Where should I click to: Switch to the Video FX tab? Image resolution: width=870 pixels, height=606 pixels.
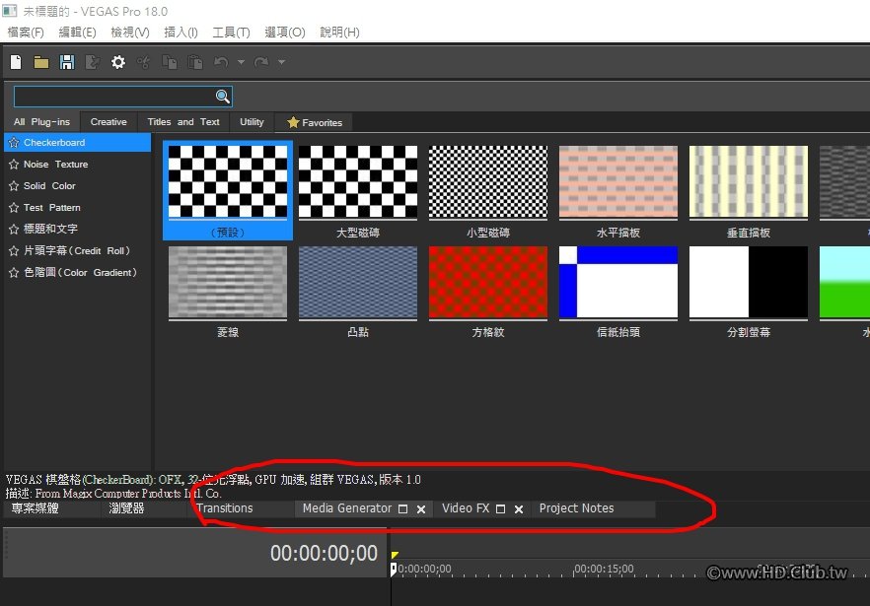coord(466,508)
